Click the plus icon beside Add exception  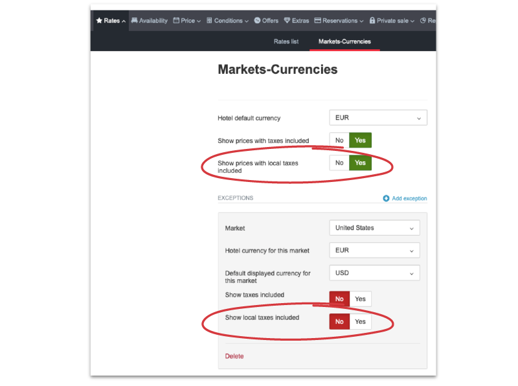386,198
